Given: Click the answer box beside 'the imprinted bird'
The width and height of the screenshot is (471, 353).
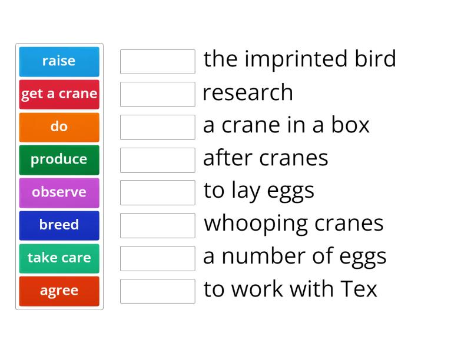Looking at the screenshot, I should tap(157, 61).
